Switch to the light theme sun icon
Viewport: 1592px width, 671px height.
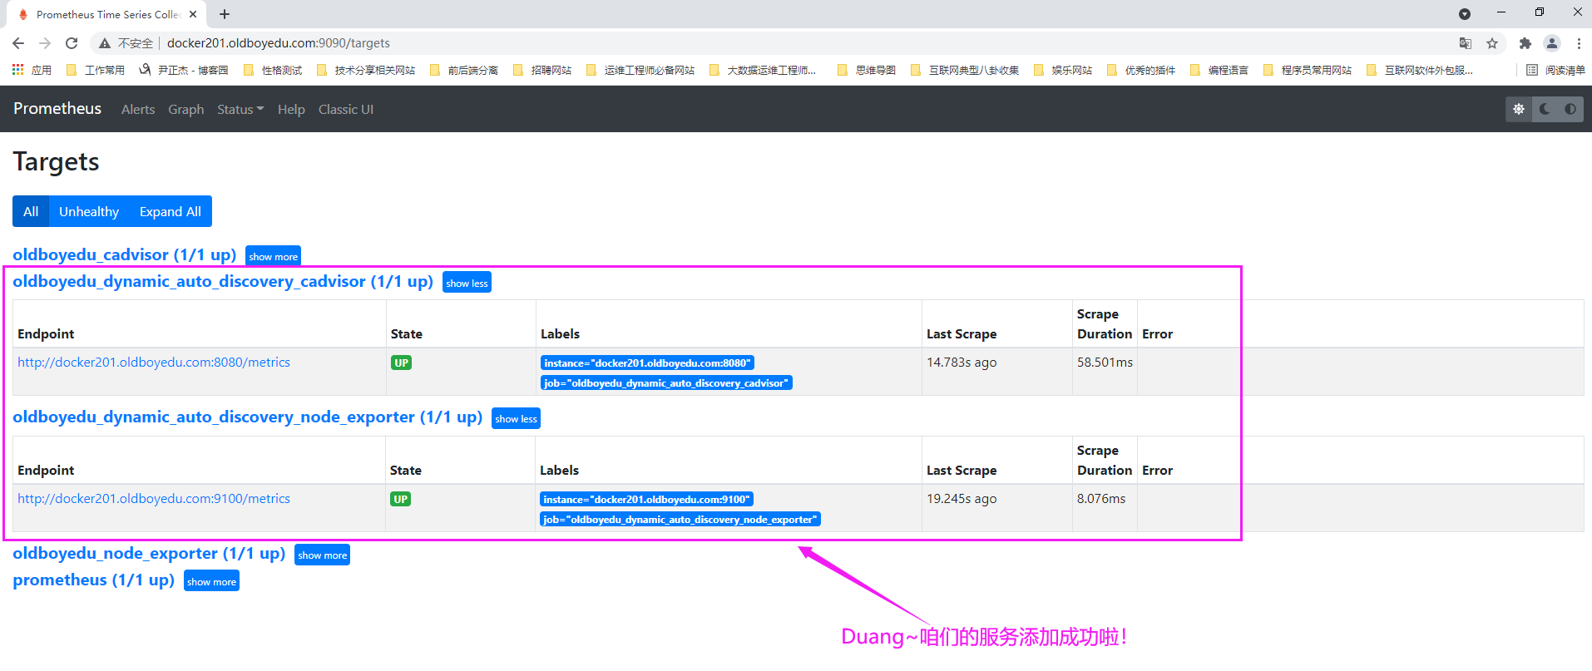1519,109
